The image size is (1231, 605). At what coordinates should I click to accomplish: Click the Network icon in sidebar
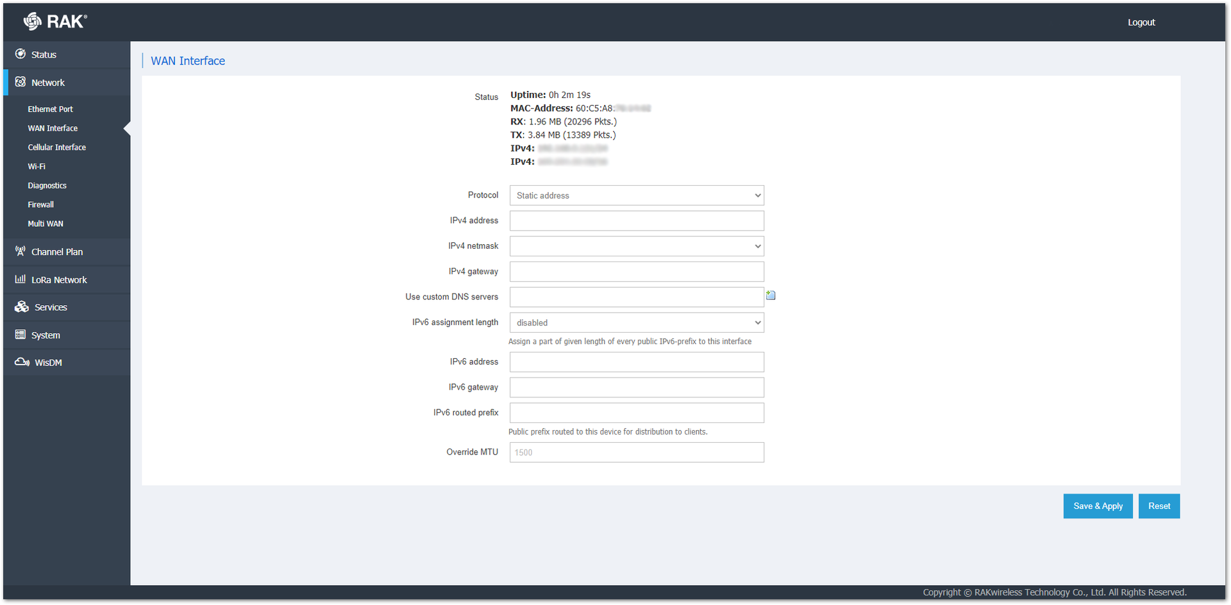click(x=21, y=82)
